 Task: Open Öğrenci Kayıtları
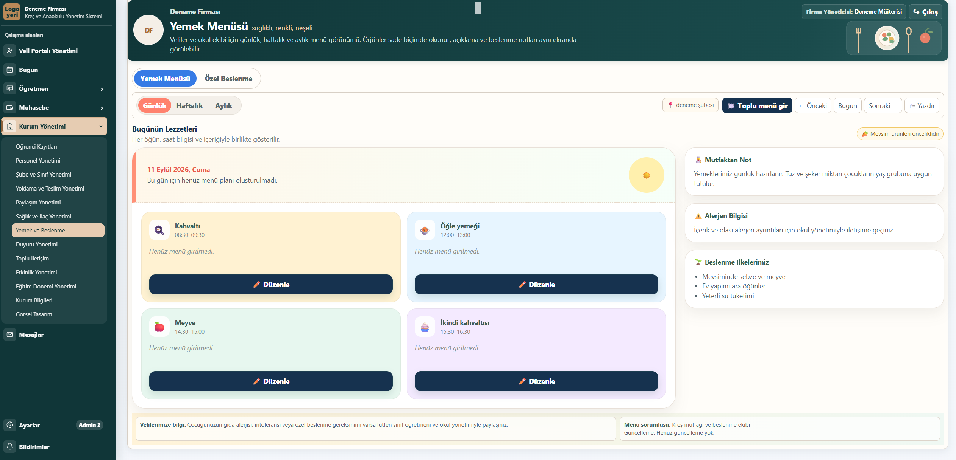[x=58, y=146]
